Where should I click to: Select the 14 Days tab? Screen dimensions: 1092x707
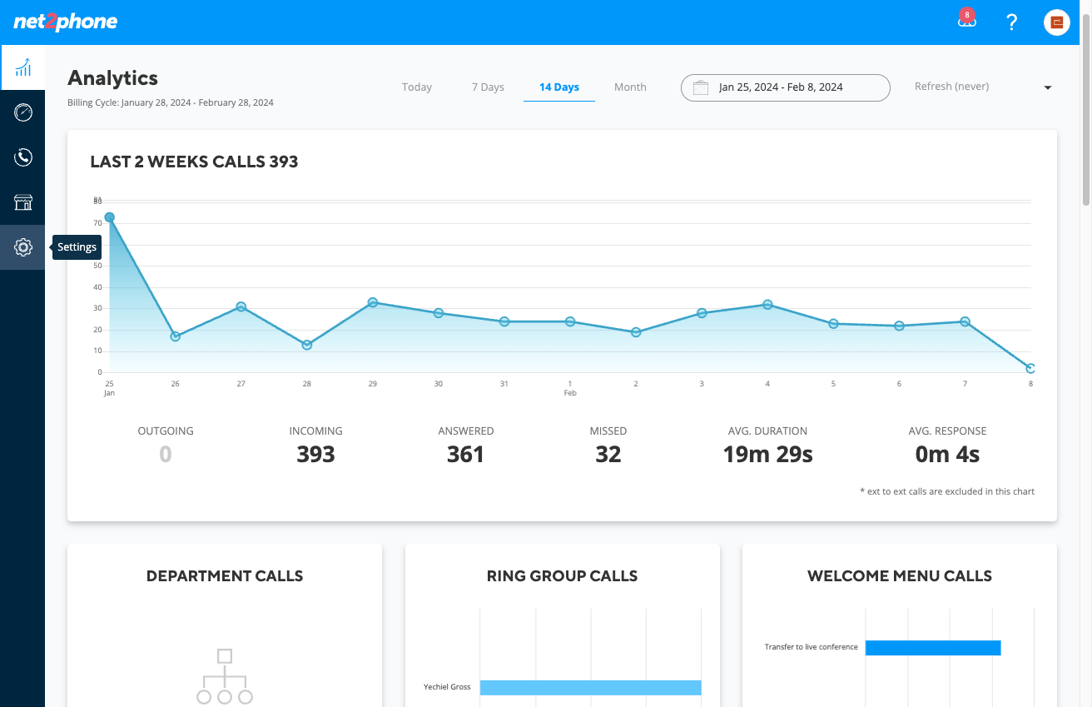pyautogui.click(x=559, y=87)
